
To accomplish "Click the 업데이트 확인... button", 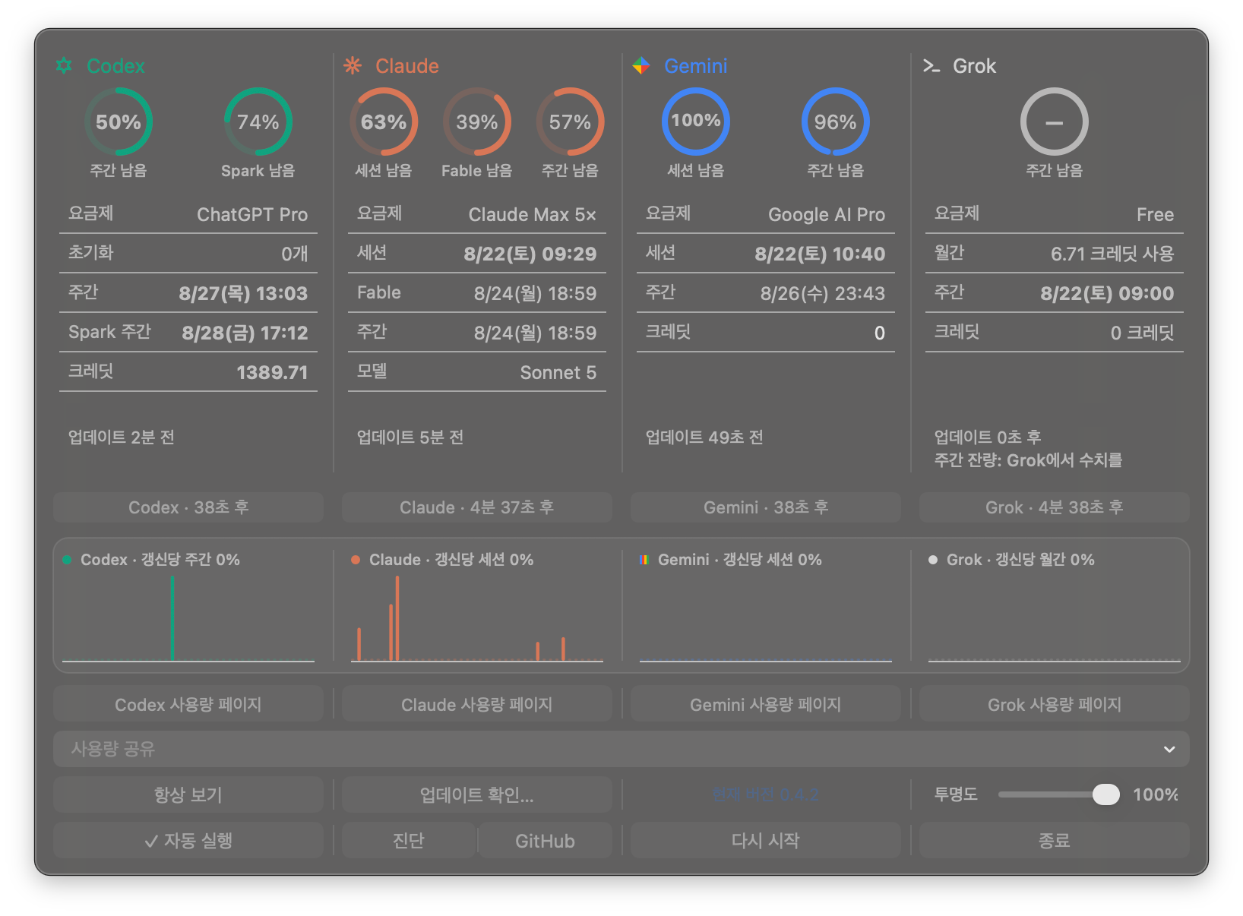I will [x=477, y=794].
